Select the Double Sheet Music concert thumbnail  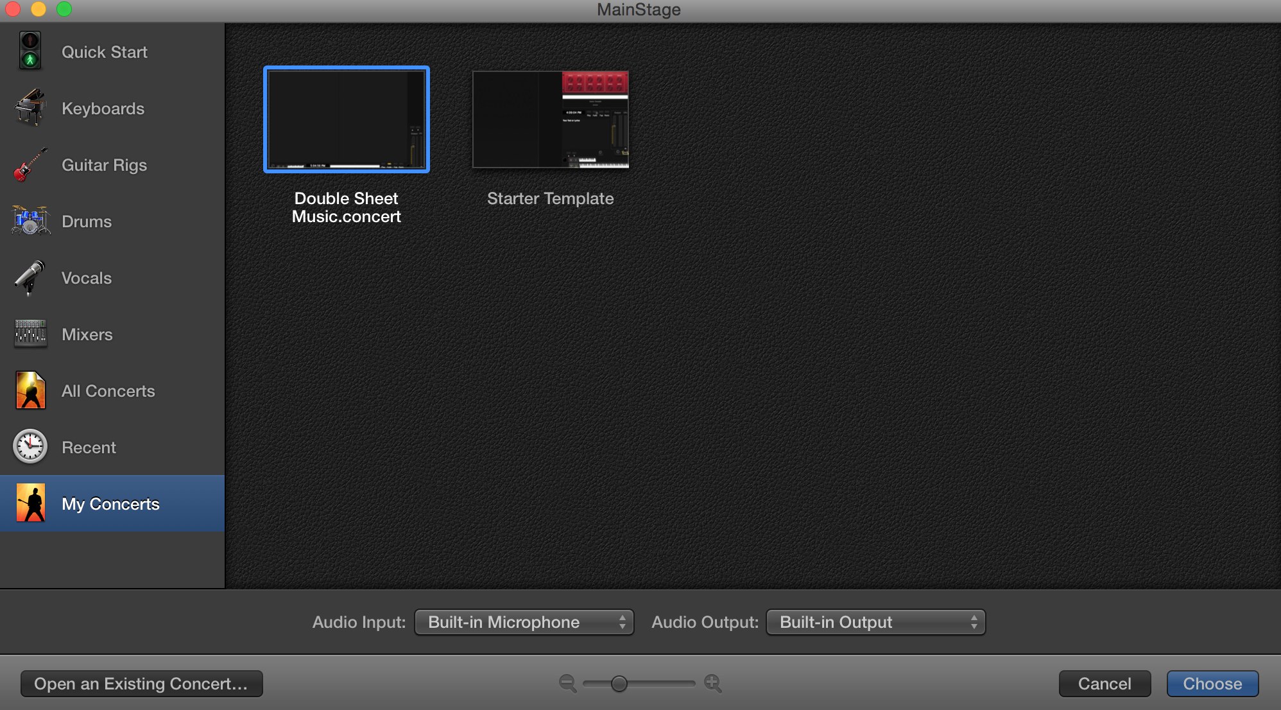point(347,119)
